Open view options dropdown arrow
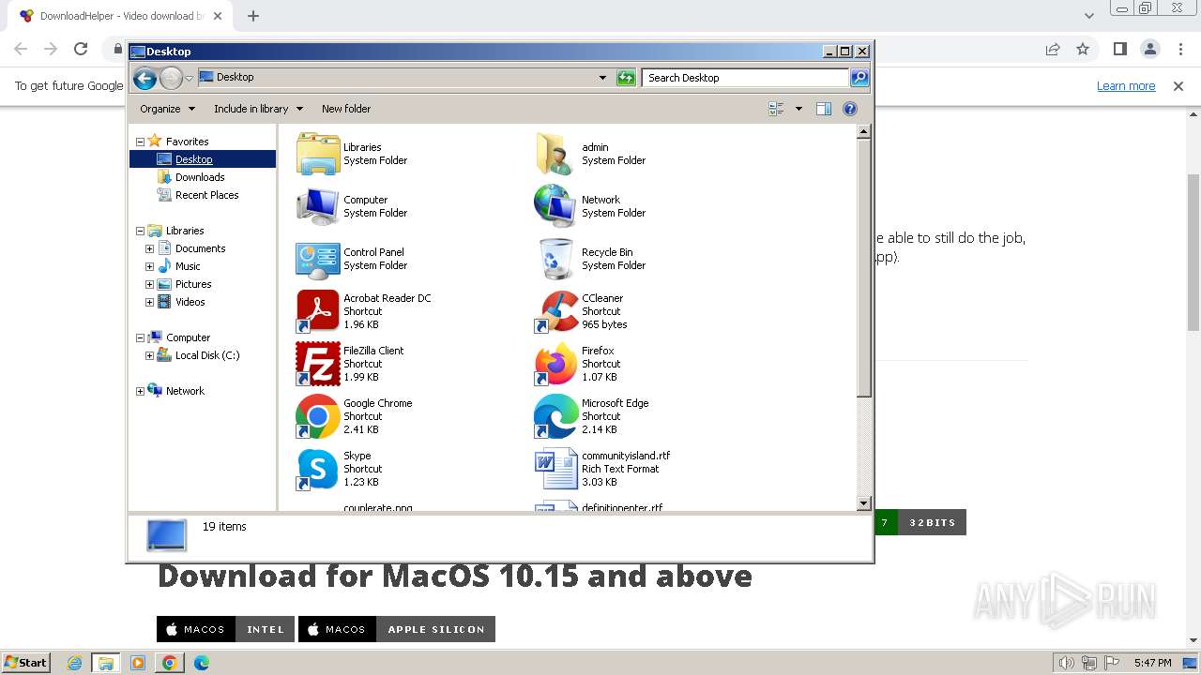The height and width of the screenshot is (675, 1201). point(798,109)
